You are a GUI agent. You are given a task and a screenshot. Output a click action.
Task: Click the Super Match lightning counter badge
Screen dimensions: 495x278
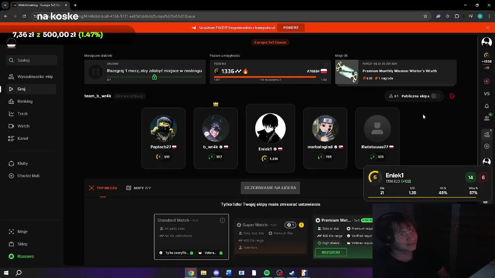point(290,225)
